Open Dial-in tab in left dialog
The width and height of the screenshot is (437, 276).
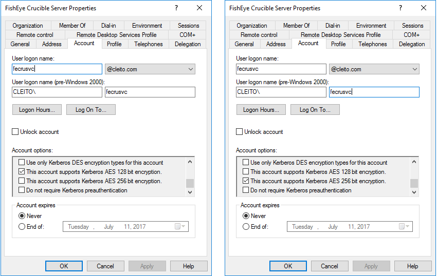(x=108, y=26)
